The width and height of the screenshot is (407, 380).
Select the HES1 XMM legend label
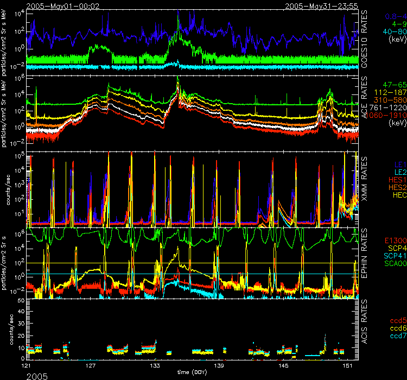click(x=396, y=179)
